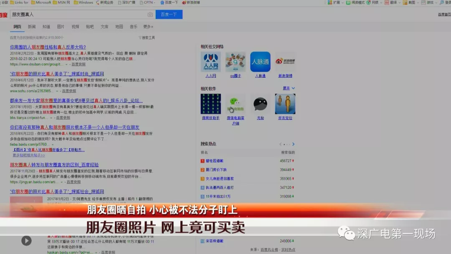Open the first douban search result link
This screenshot has width=451, height=254.
click(x=48, y=47)
